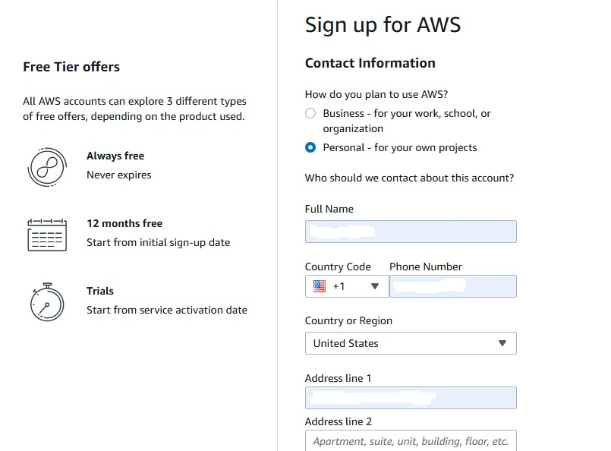Expand the Country or Region dropdown arrow

tap(502, 343)
